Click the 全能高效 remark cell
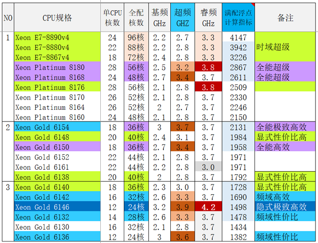Viewport: 318px width, 243px height. point(285,147)
